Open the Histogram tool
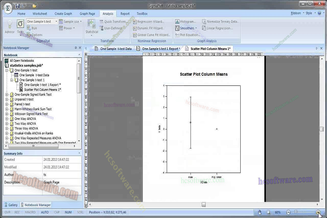 [185, 21]
